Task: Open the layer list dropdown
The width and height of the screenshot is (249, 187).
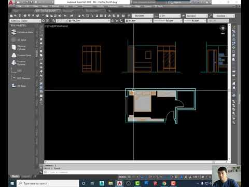Action: click(83, 21)
